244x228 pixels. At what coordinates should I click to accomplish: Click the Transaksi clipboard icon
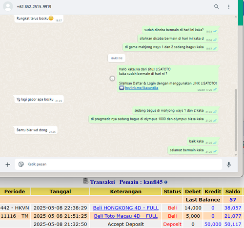[x=85, y=181]
